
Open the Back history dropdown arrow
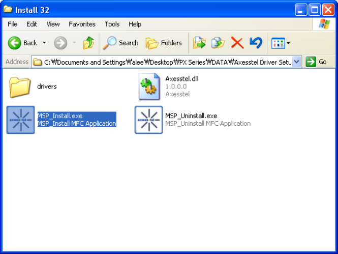point(44,43)
